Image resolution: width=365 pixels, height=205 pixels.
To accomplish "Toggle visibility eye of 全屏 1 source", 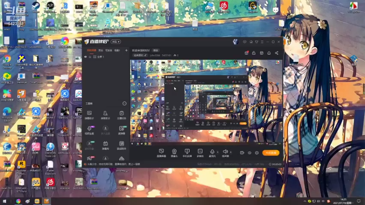I will tap(85, 56).
